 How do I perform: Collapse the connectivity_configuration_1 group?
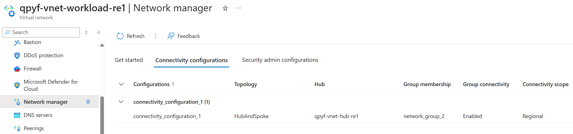click(121, 102)
